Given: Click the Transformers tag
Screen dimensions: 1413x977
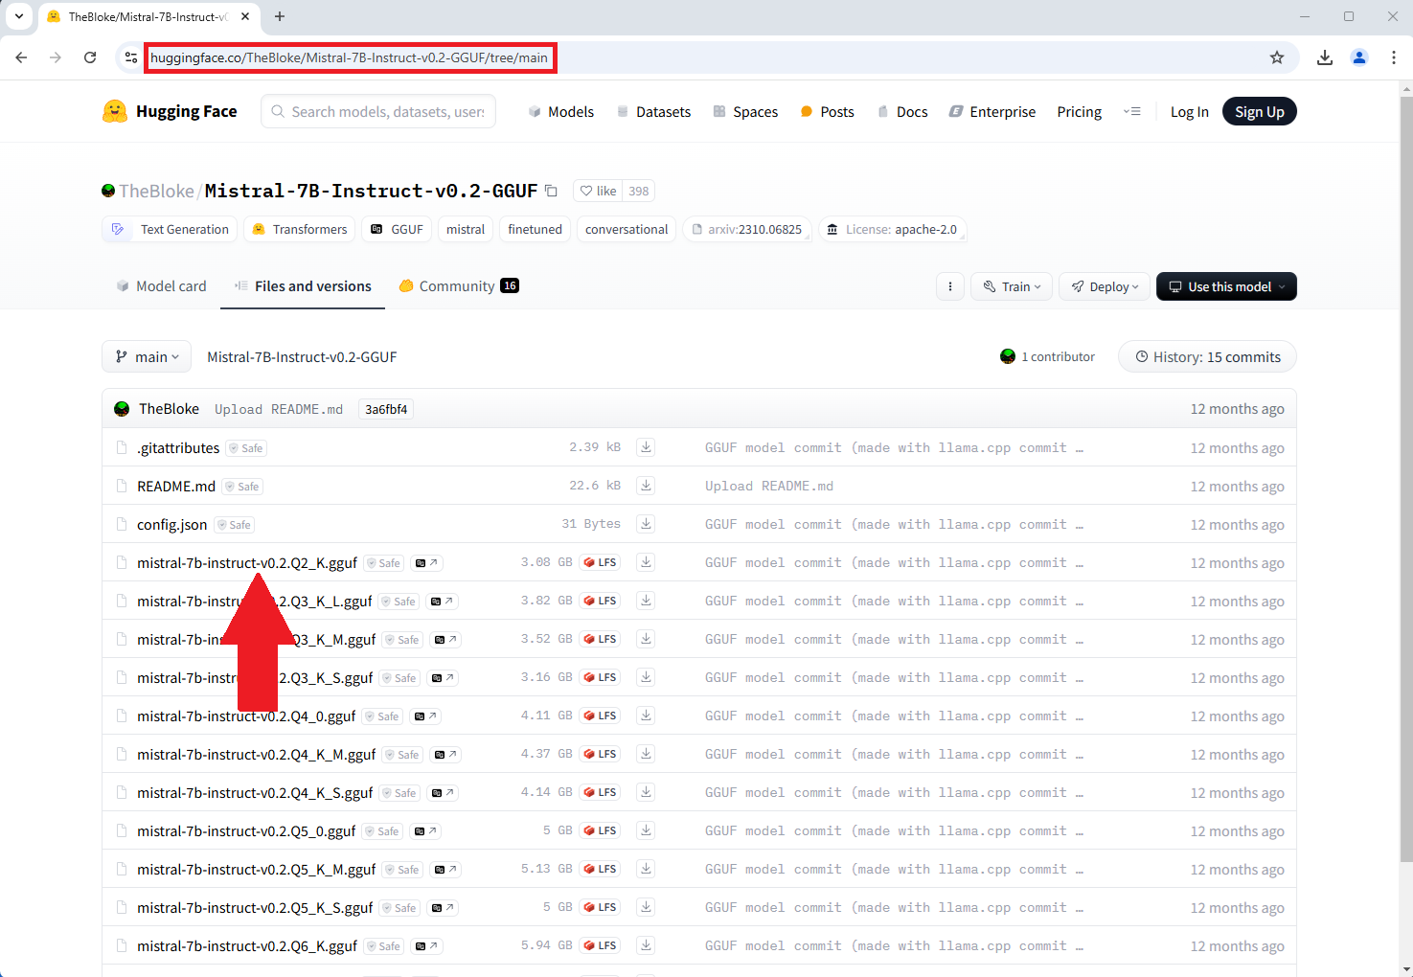Looking at the screenshot, I should pos(299,229).
